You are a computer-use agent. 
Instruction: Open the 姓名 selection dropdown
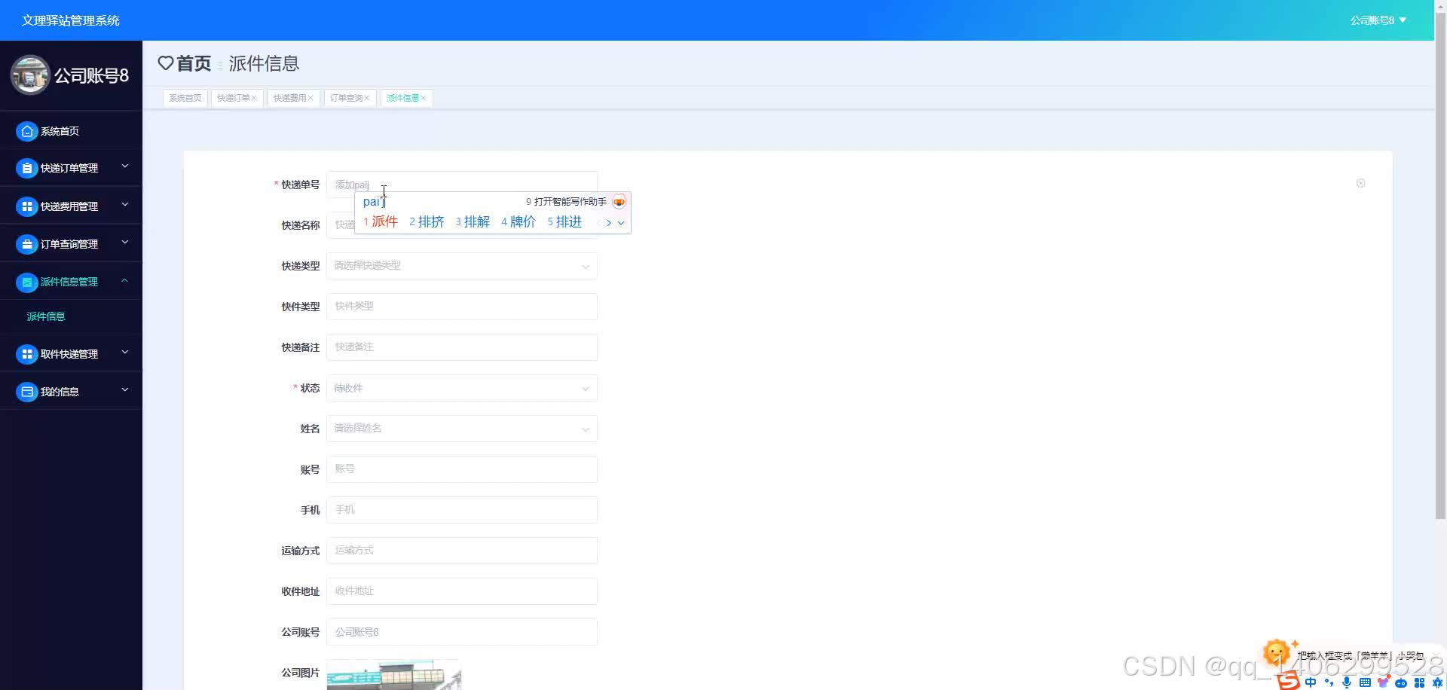point(462,429)
